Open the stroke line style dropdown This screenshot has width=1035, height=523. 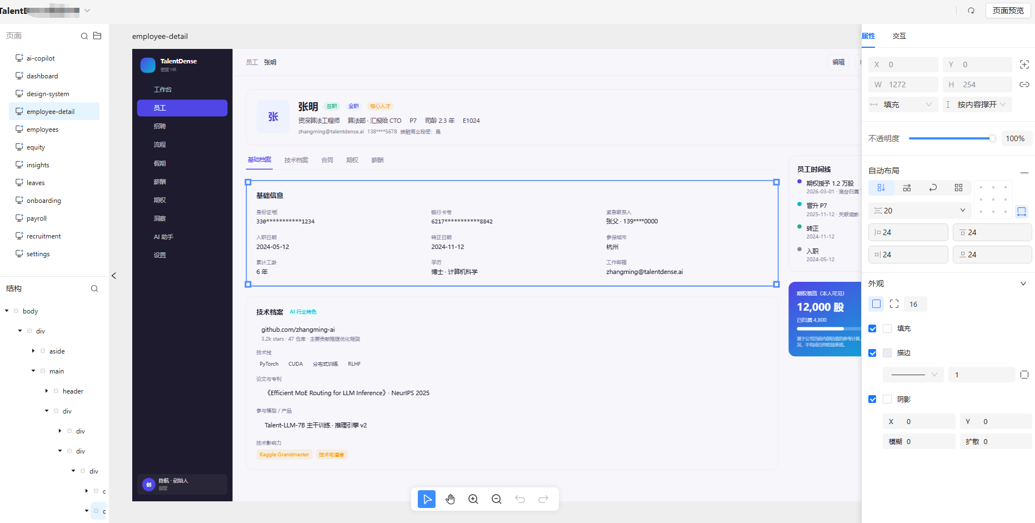(x=914, y=375)
